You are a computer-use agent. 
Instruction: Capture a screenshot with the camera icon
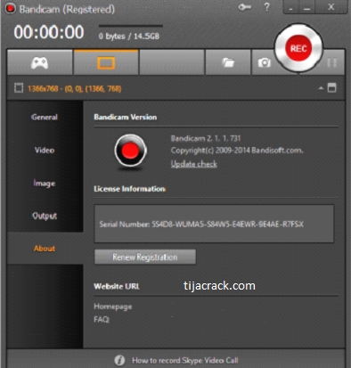264,62
